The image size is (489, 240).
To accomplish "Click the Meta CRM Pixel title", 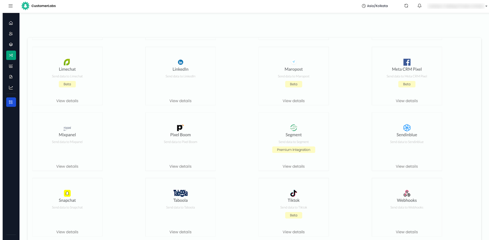I will click(x=407, y=69).
